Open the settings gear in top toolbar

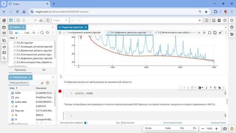point(225,20)
